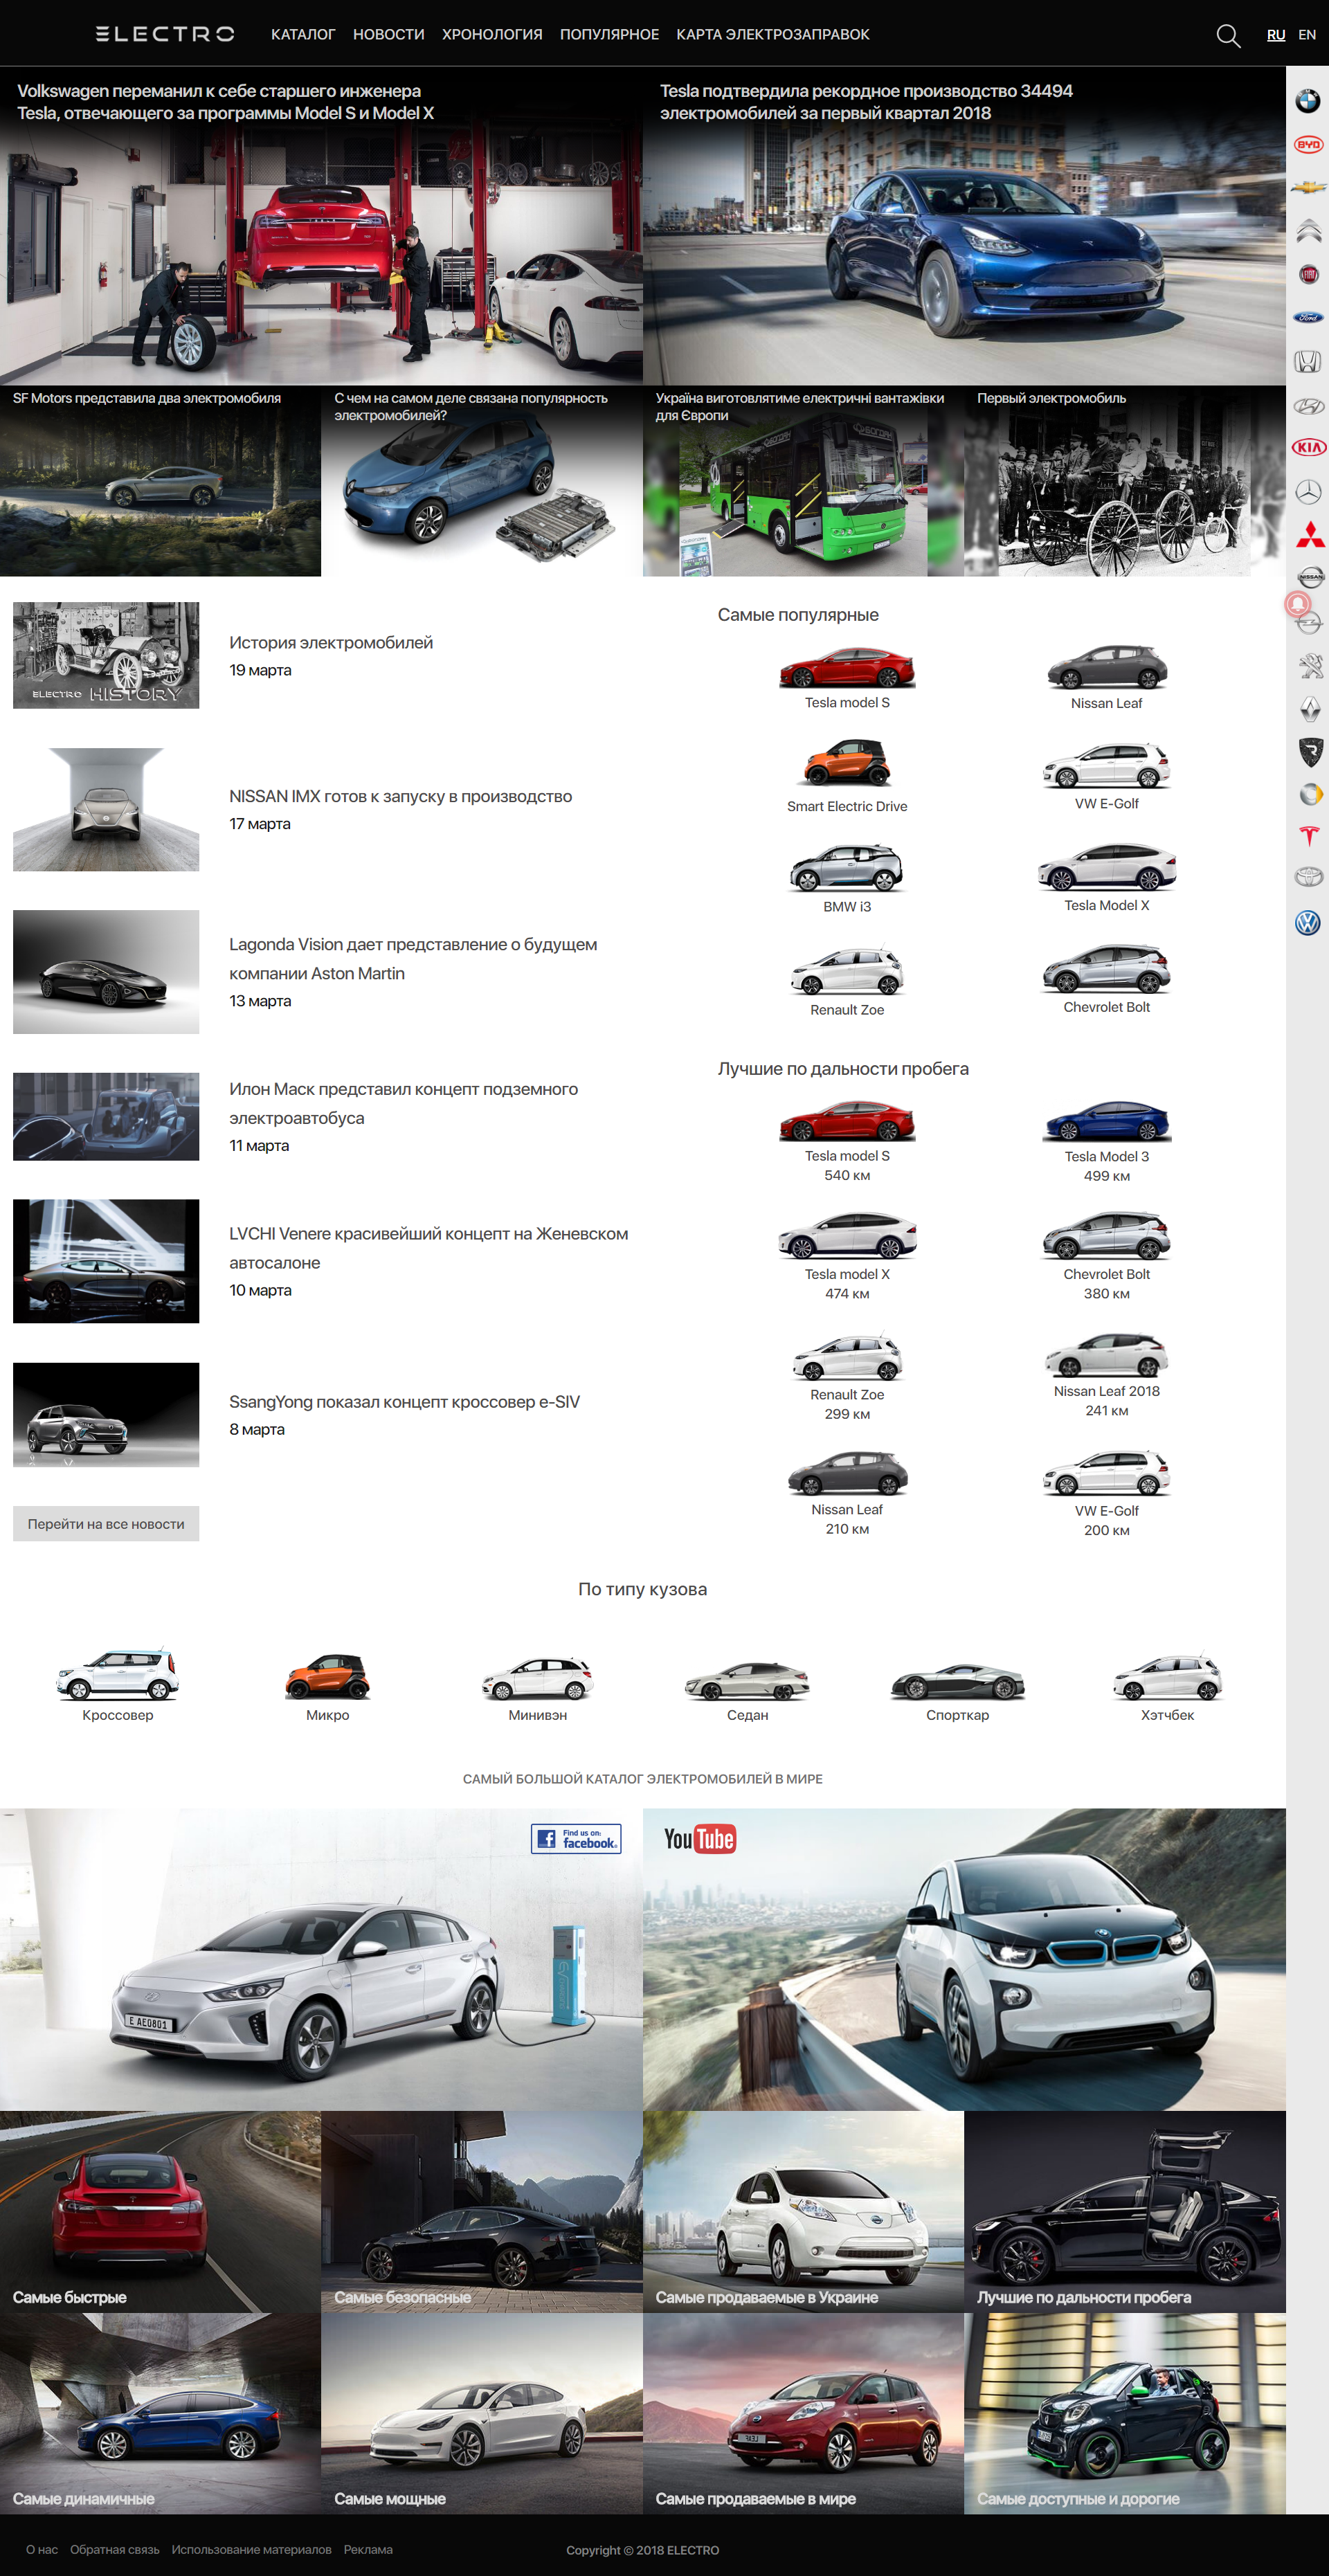
Task: Open the КАТАЛОГ menu
Action: (303, 34)
